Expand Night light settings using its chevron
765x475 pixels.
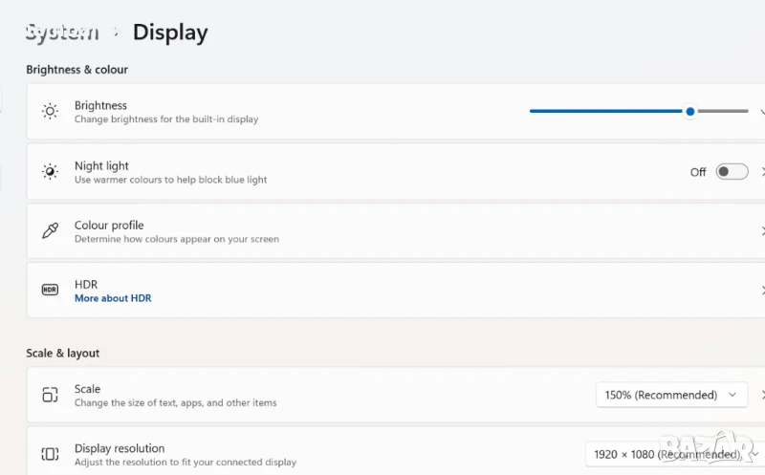coord(762,172)
